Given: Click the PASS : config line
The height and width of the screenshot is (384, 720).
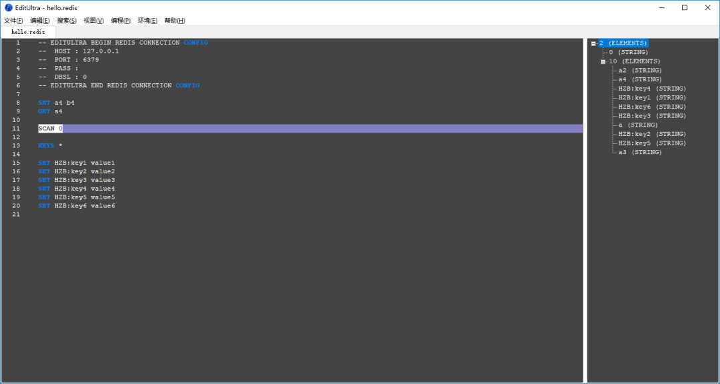Looking at the screenshot, I should point(58,69).
